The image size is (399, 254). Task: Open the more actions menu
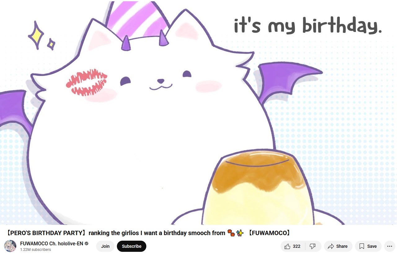[390, 246]
